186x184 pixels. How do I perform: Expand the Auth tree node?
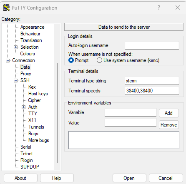click(x=23, y=107)
